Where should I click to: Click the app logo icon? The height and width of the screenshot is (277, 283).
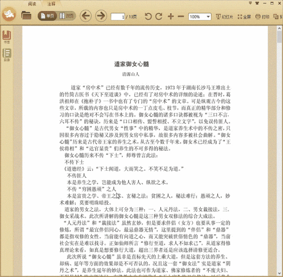(x=9, y=14)
